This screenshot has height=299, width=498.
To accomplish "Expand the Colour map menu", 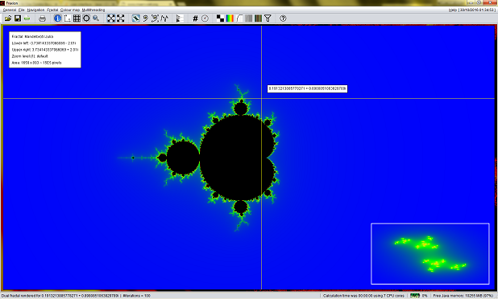I will [70, 10].
